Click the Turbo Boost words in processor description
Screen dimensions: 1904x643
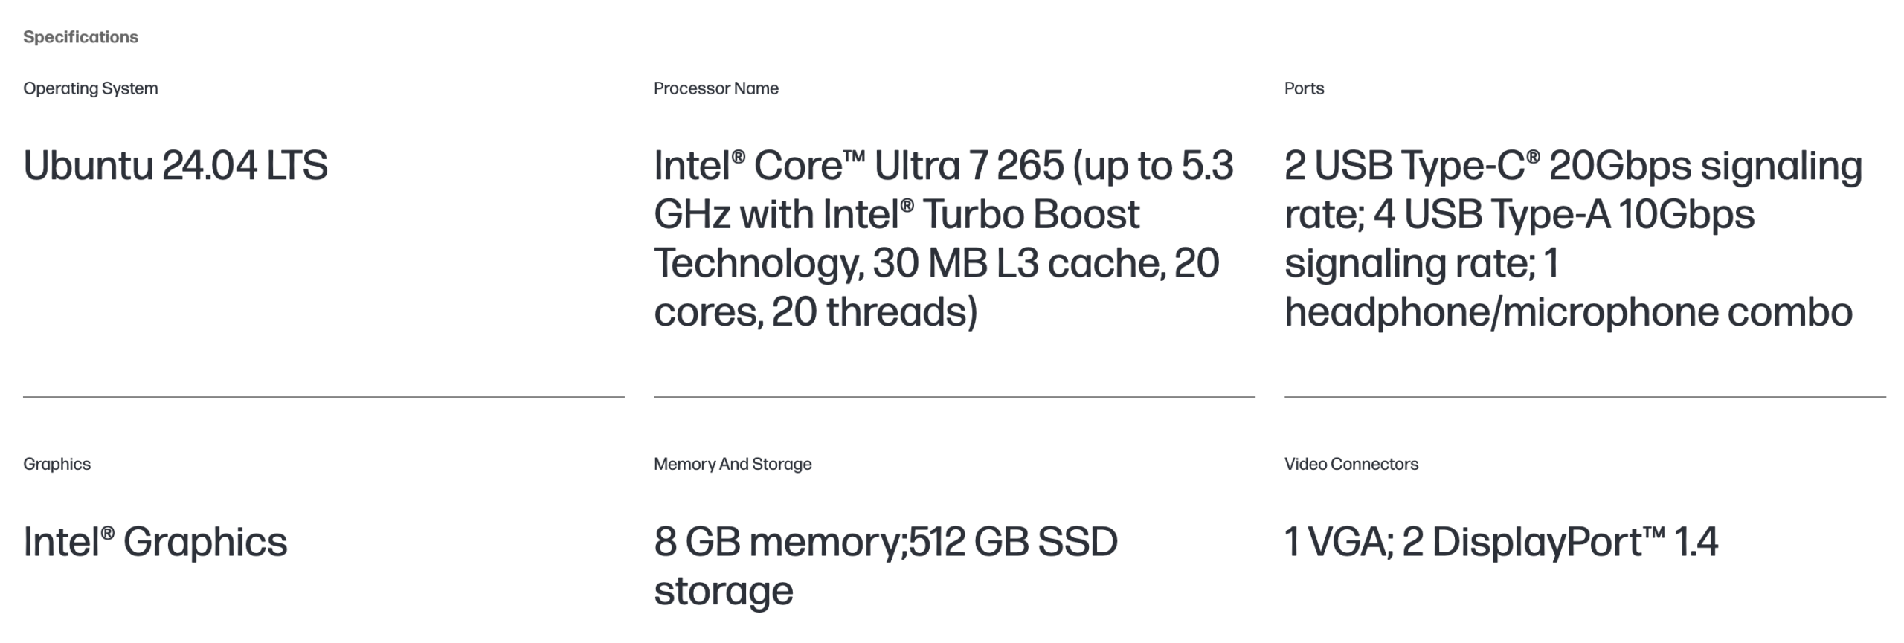pyautogui.click(x=1030, y=215)
